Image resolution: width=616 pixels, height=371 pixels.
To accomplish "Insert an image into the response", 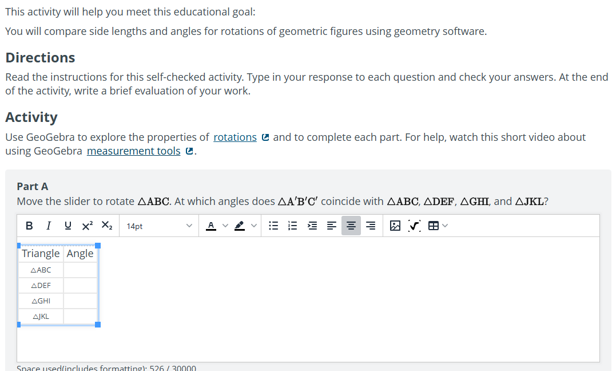I will 395,226.
